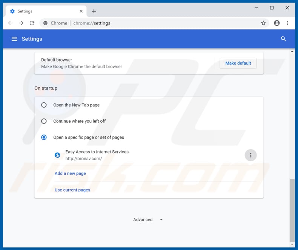Click the chrome://settings address bar
Viewport: 298px width, 250px height.
[151, 23]
